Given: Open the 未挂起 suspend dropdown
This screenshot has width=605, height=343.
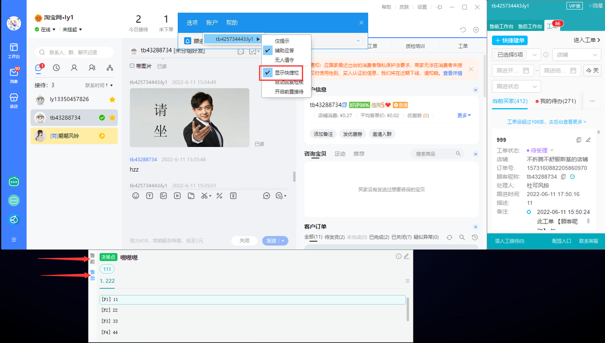Looking at the screenshot, I should 72,29.
